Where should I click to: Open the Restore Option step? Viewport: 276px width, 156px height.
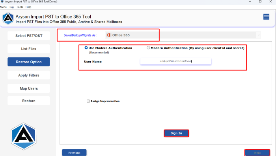pos(29,62)
